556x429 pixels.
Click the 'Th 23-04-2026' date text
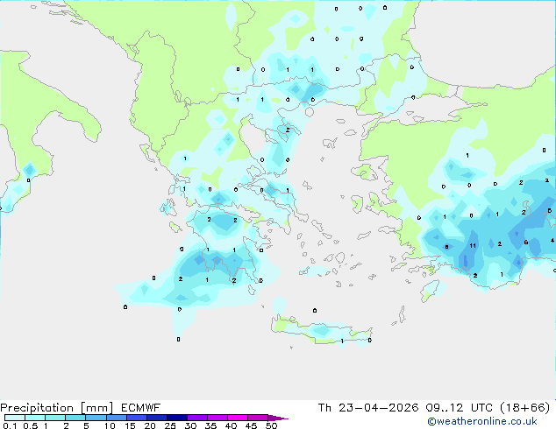(368, 408)
